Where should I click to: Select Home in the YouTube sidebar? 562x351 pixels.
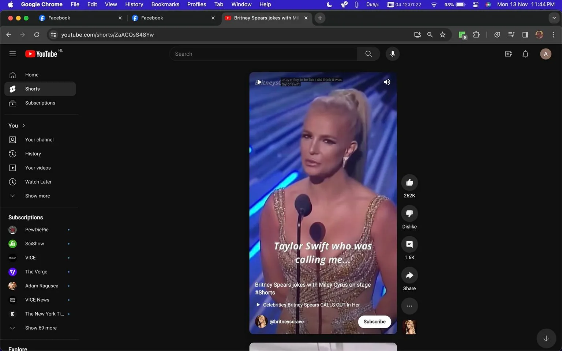(x=31, y=75)
